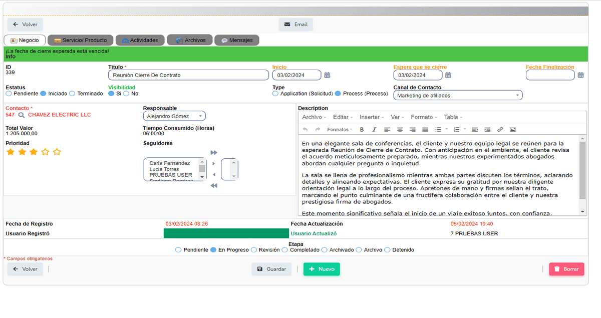601x318 pixels.
Task: Remove selected follower with single left arrow
Action: click(x=214, y=175)
